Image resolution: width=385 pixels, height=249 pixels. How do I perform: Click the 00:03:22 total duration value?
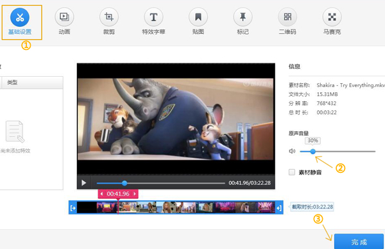[x=327, y=113]
